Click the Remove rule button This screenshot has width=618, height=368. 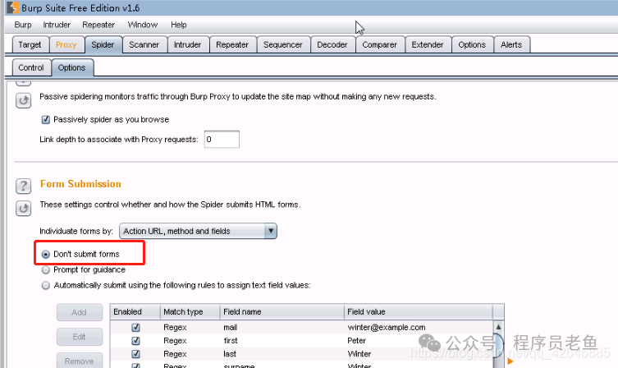pos(80,361)
